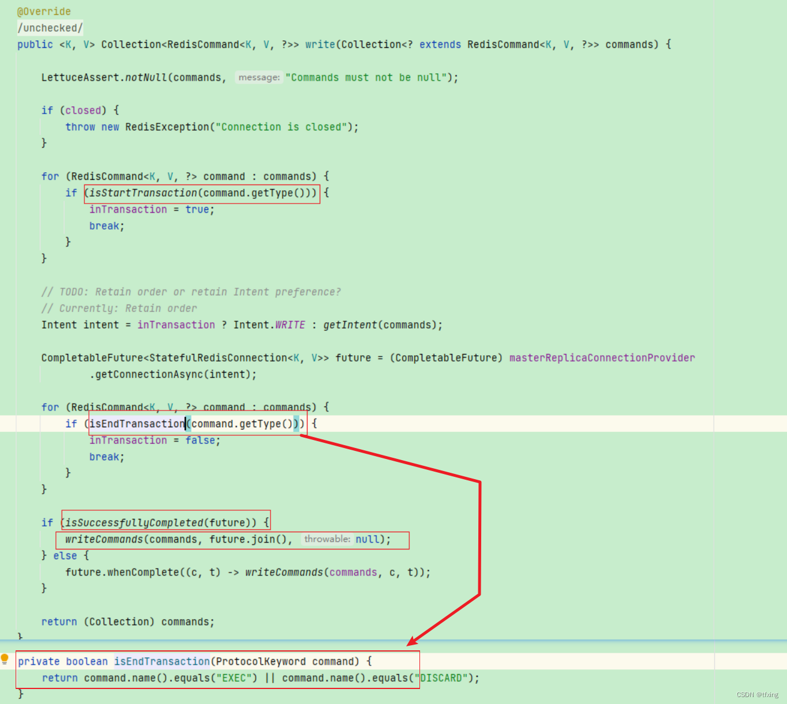The width and height of the screenshot is (787, 704).
Task: Click the future.join() call
Action: (x=248, y=539)
